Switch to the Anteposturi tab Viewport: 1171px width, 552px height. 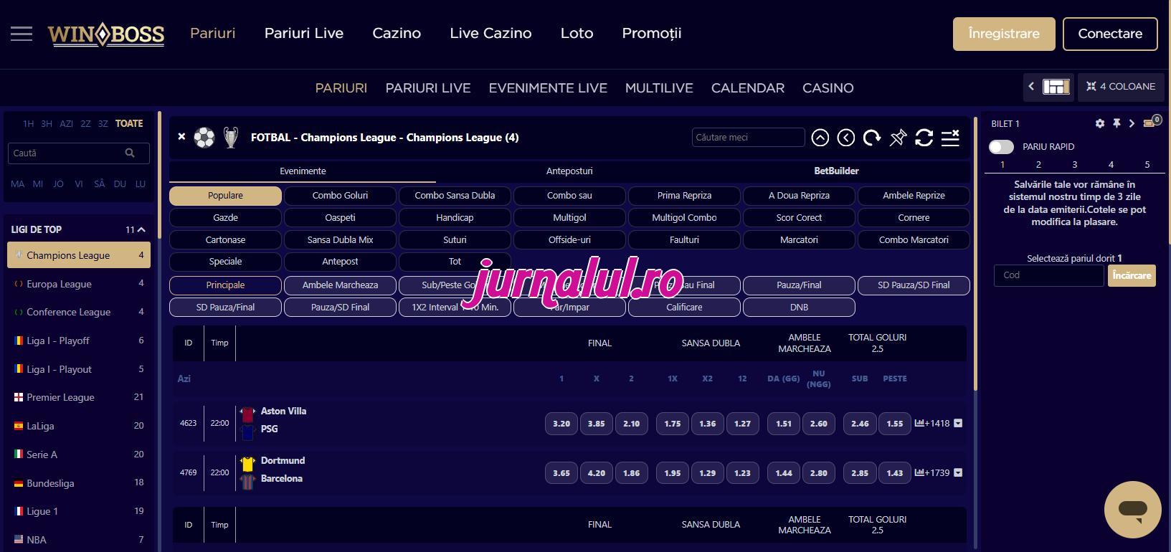click(x=569, y=171)
